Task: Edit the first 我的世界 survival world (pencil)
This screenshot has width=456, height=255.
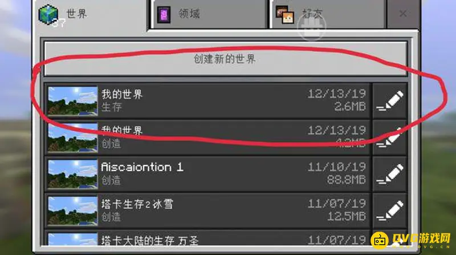Action: 390,101
